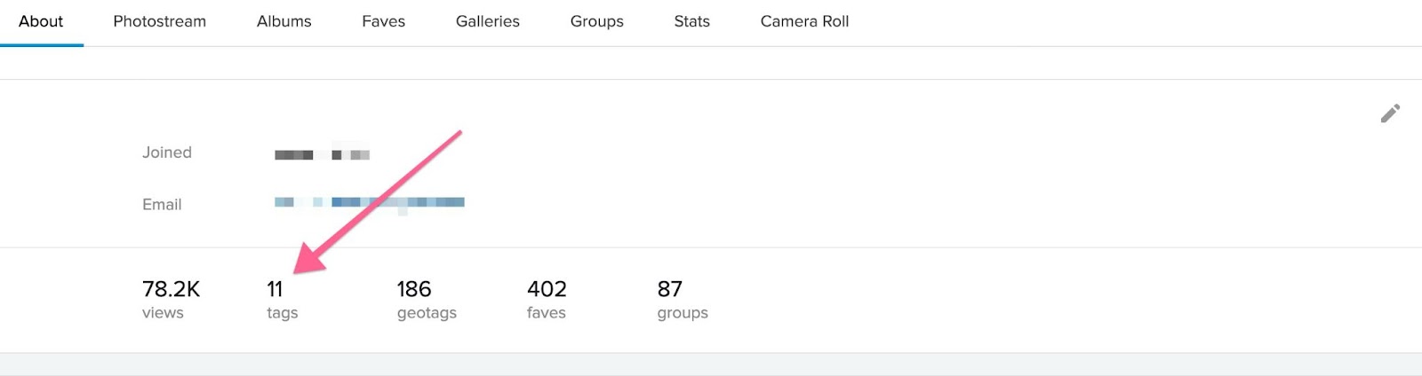Open the Faves tab
Viewport: 1422px width, 376px height.
coord(384,21)
